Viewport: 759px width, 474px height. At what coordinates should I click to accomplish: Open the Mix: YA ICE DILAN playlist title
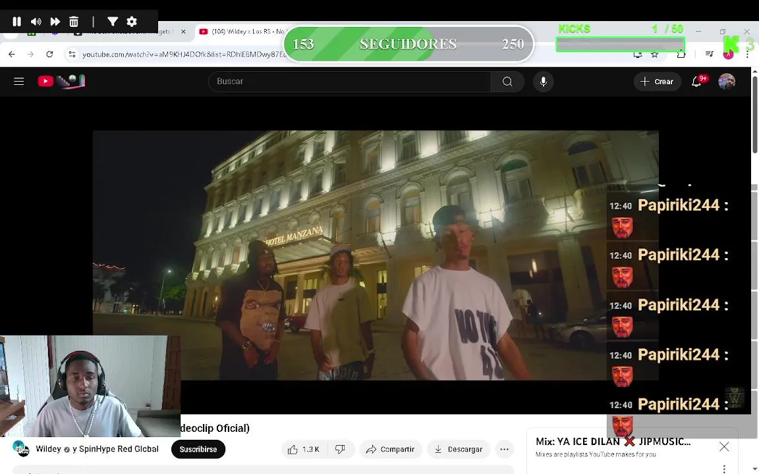tap(613, 441)
